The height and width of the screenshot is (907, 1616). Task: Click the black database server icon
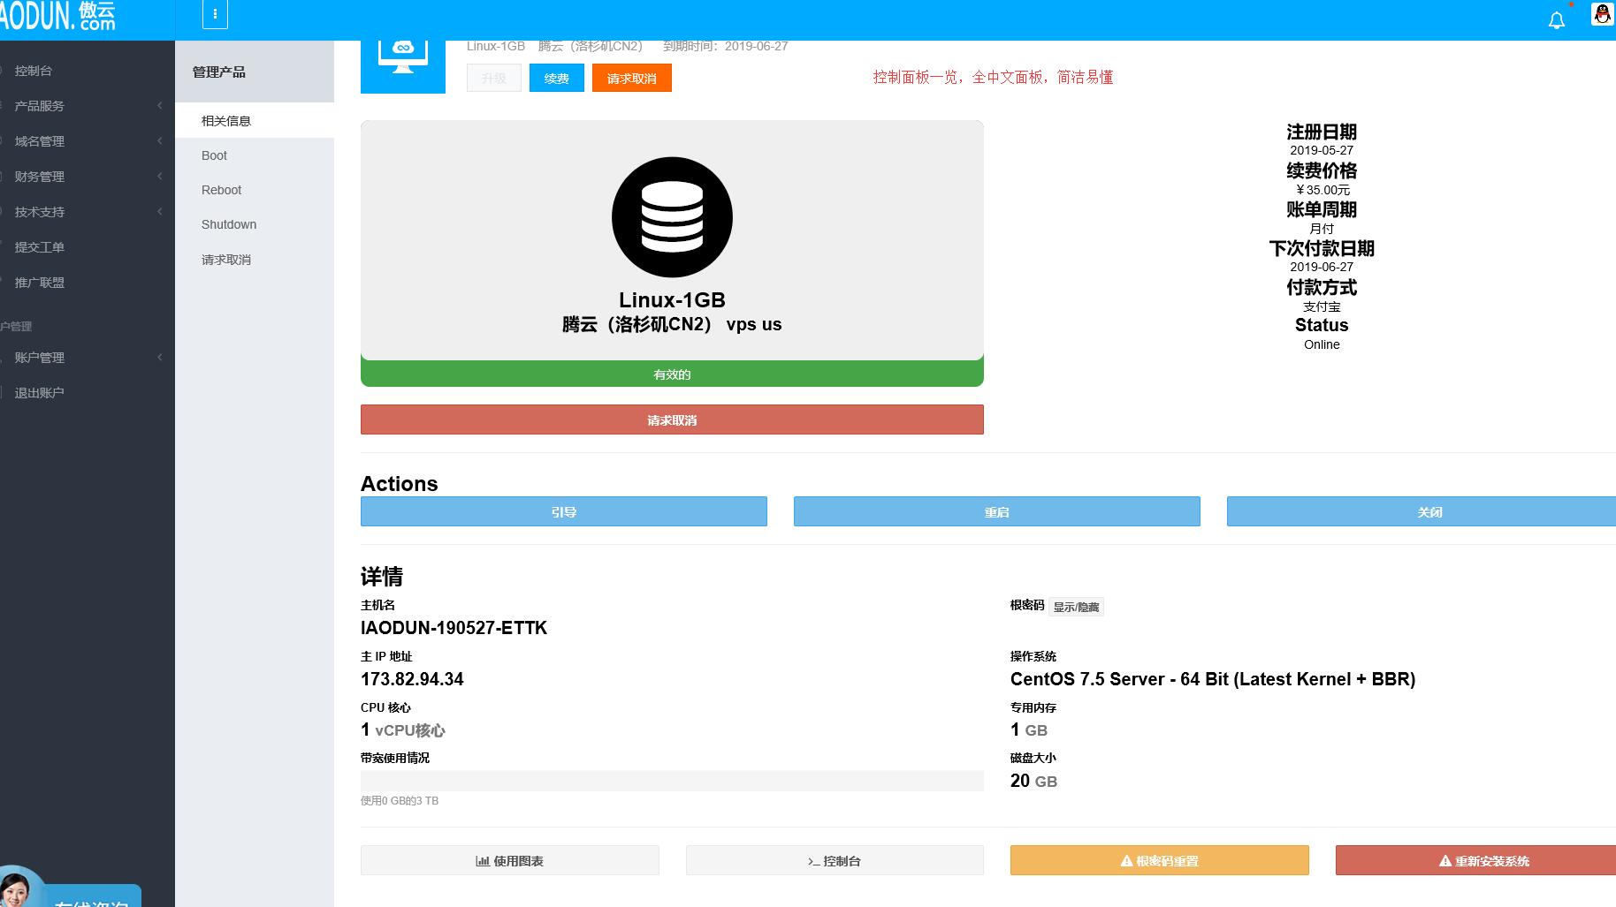tap(672, 217)
